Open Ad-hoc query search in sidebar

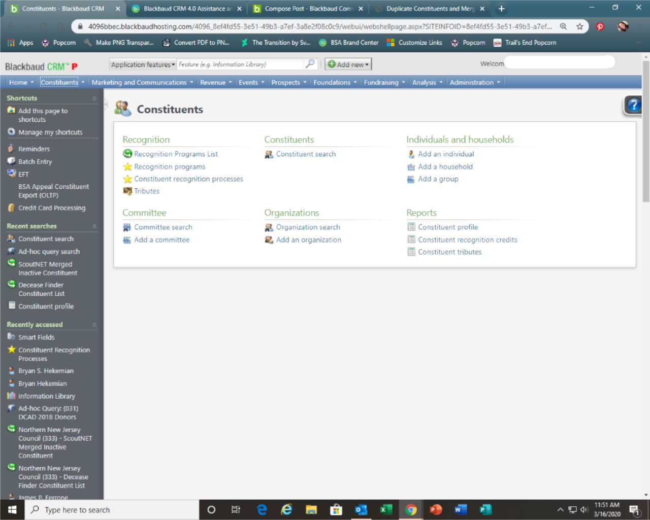(x=49, y=252)
